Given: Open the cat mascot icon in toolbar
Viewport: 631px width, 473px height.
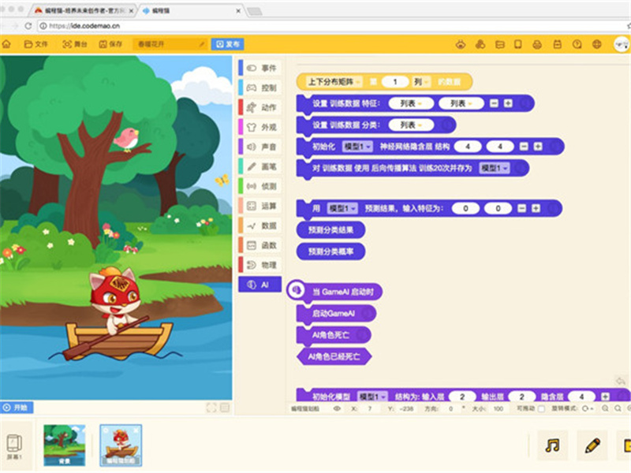Looking at the screenshot, I should (461, 44).
